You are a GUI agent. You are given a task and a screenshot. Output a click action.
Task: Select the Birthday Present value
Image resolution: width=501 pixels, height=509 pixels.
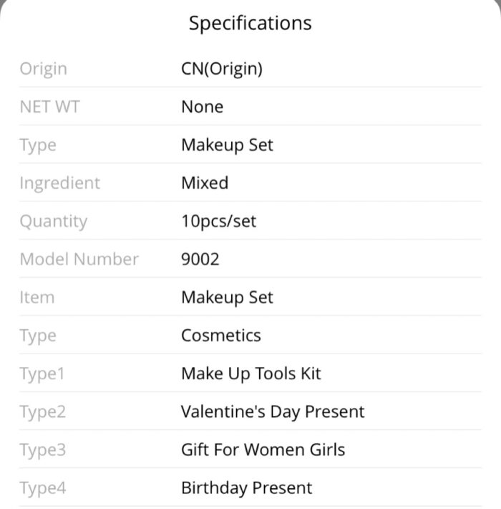point(247,488)
